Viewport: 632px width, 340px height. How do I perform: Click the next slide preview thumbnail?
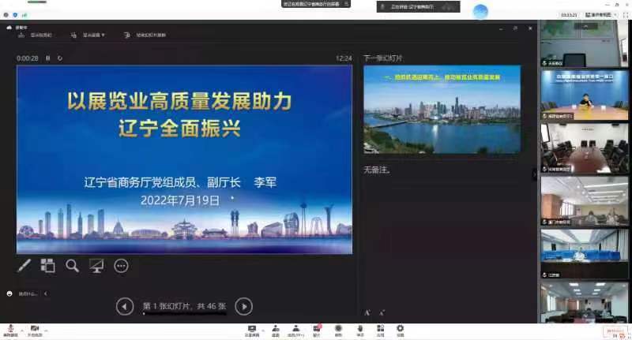[x=442, y=110]
